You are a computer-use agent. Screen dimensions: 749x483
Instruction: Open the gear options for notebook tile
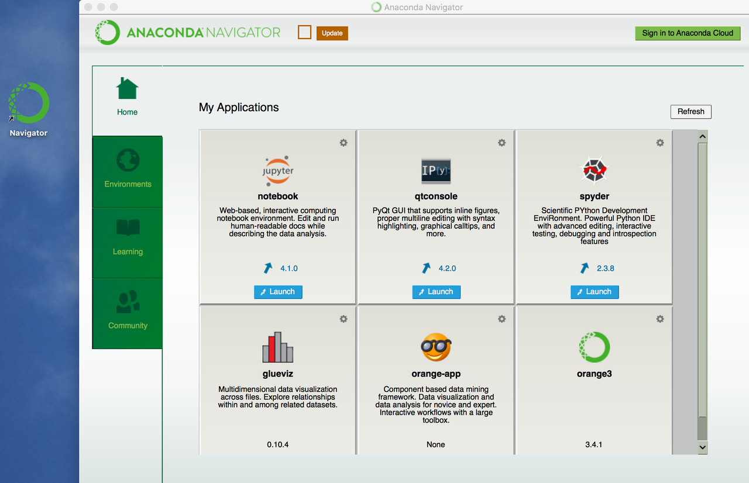click(343, 143)
